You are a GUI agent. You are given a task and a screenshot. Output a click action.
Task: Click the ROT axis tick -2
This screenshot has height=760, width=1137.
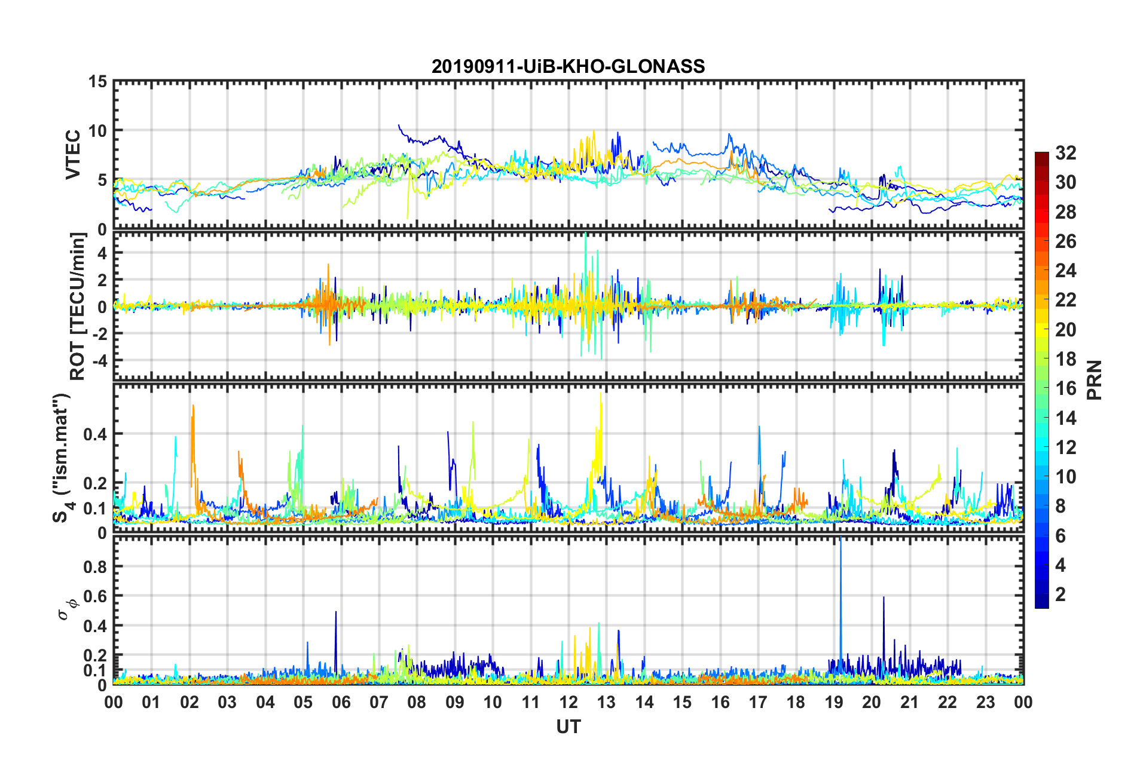[99, 333]
